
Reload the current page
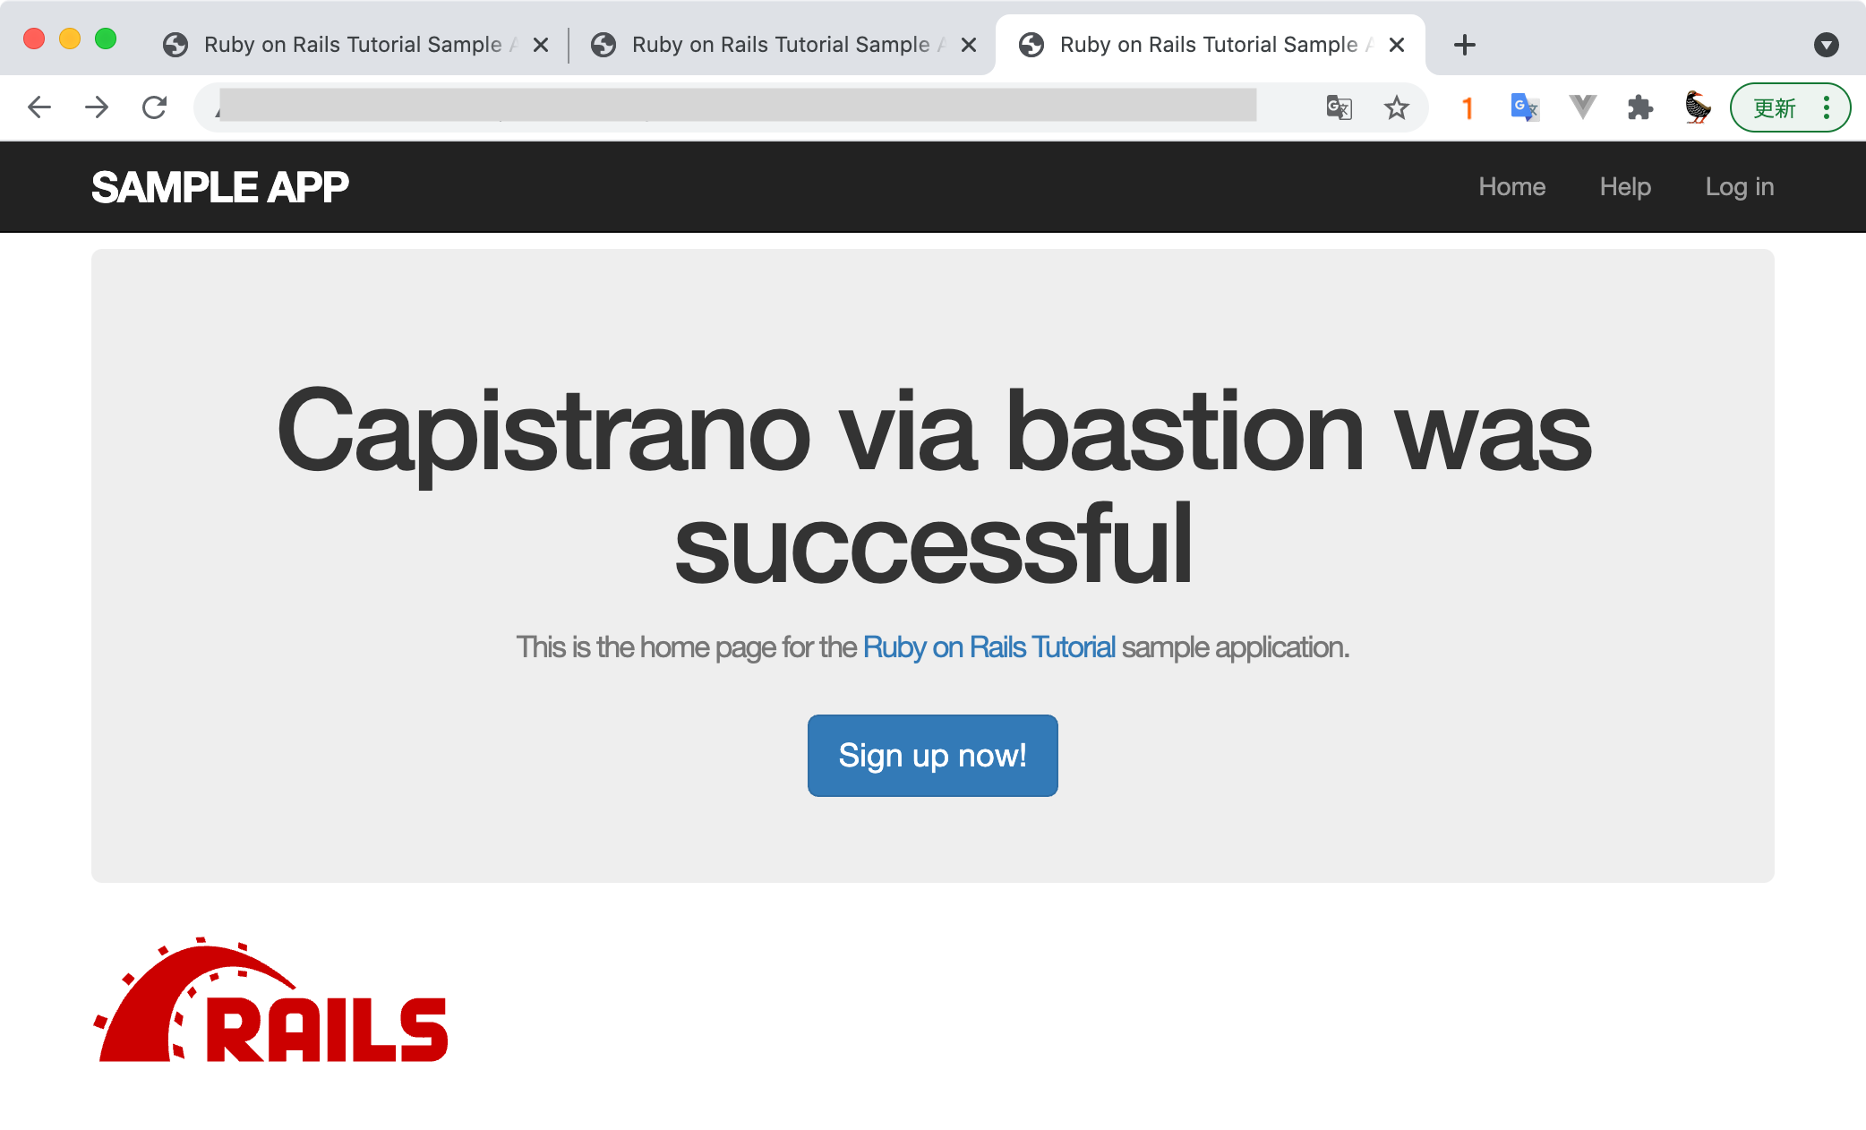[155, 107]
